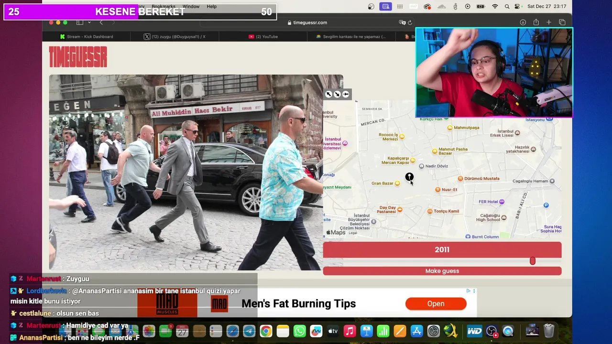Click the Make guess button
This screenshot has width=612, height=344.
coord(442,271)
